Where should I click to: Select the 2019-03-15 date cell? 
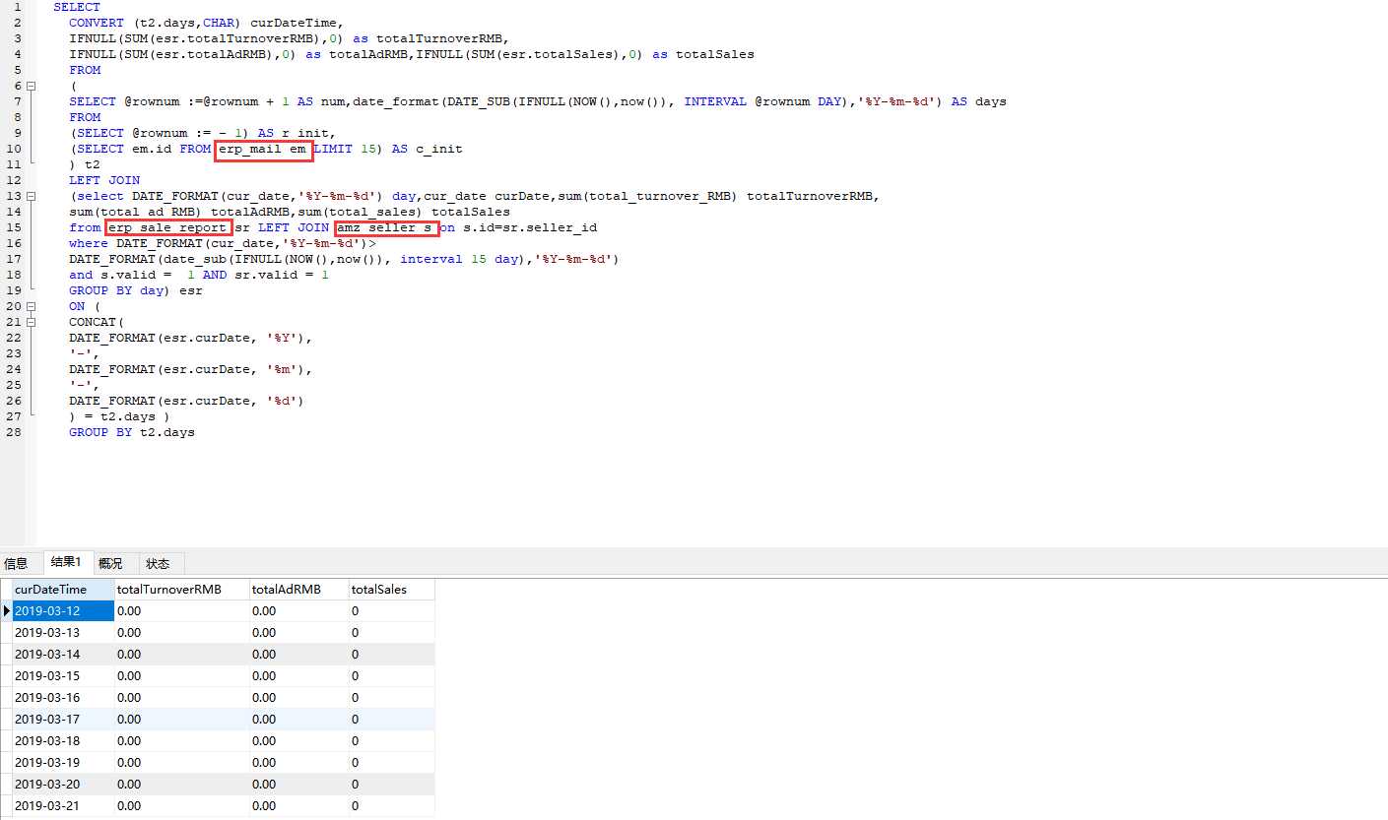[x=63, y=676]
